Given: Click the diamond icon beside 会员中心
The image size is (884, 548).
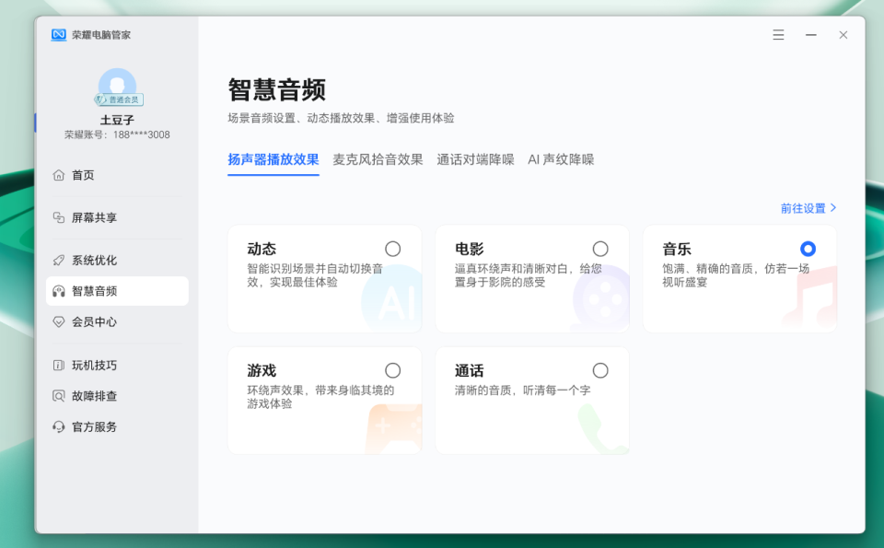Looking at the screenshot, I should point(59,322).
